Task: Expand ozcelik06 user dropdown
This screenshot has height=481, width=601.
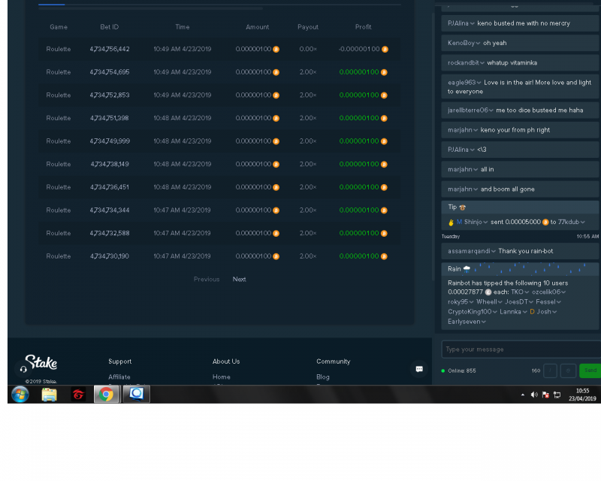Action: (x=563, y=292)
